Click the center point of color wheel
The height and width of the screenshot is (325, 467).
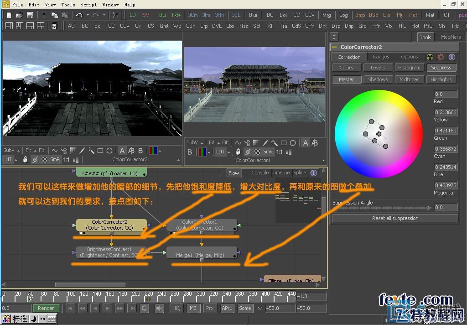tap(379, 134)
